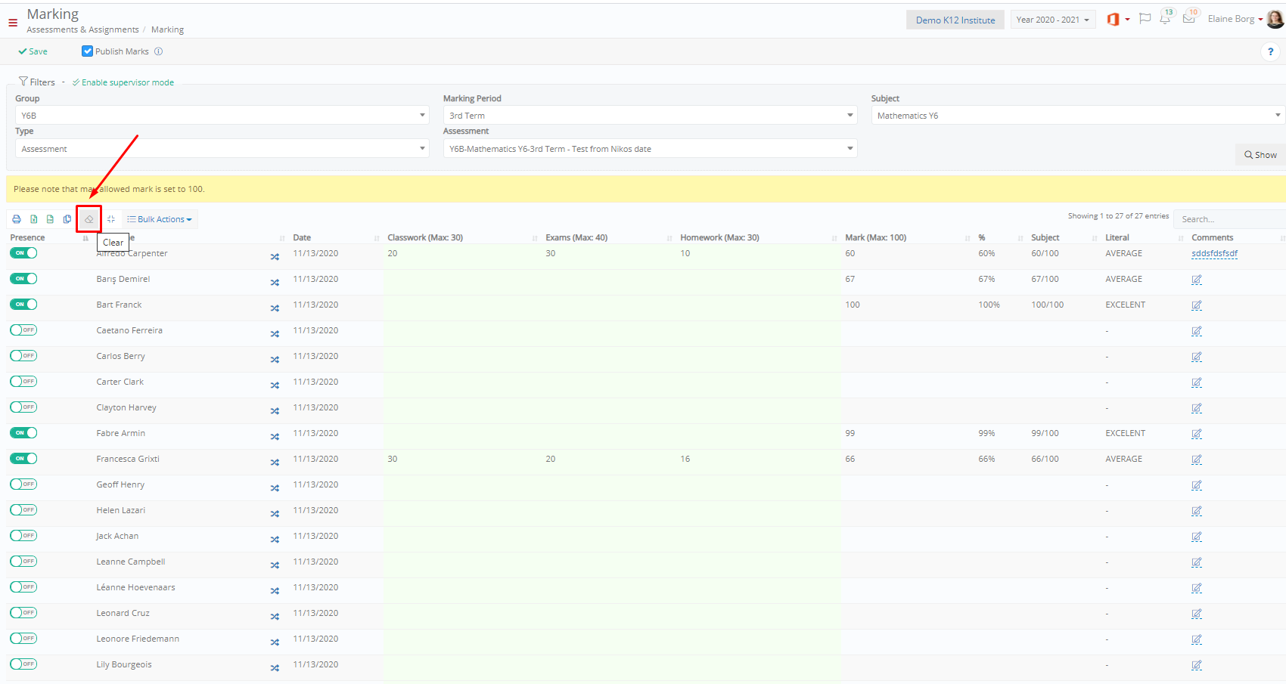Click shuffle icon for Lily Bourgeois

(x=275, y=668)
